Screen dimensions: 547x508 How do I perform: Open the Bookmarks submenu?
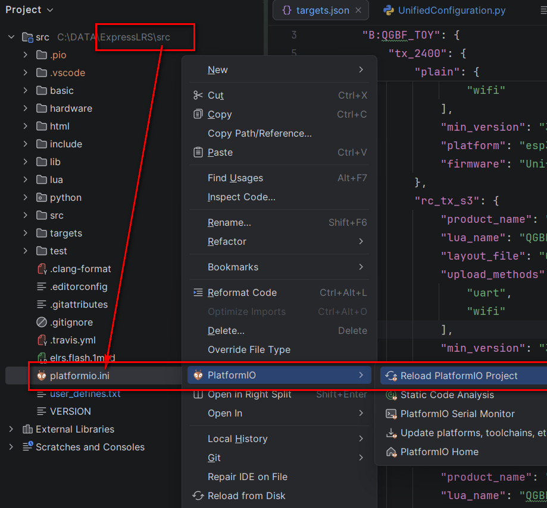tap(279, 267)
